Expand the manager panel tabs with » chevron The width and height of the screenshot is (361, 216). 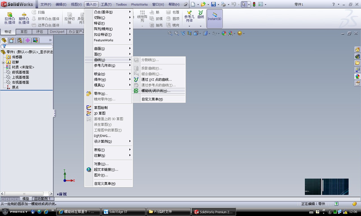pyautogui.click(x=50, y=40)
